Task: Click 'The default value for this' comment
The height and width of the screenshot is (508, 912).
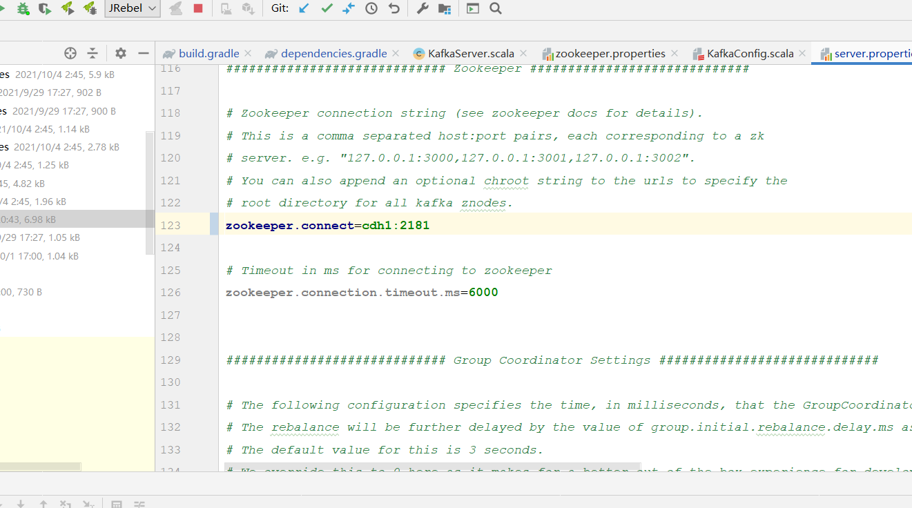Action: pyautogui.click(x=385, y=450)
